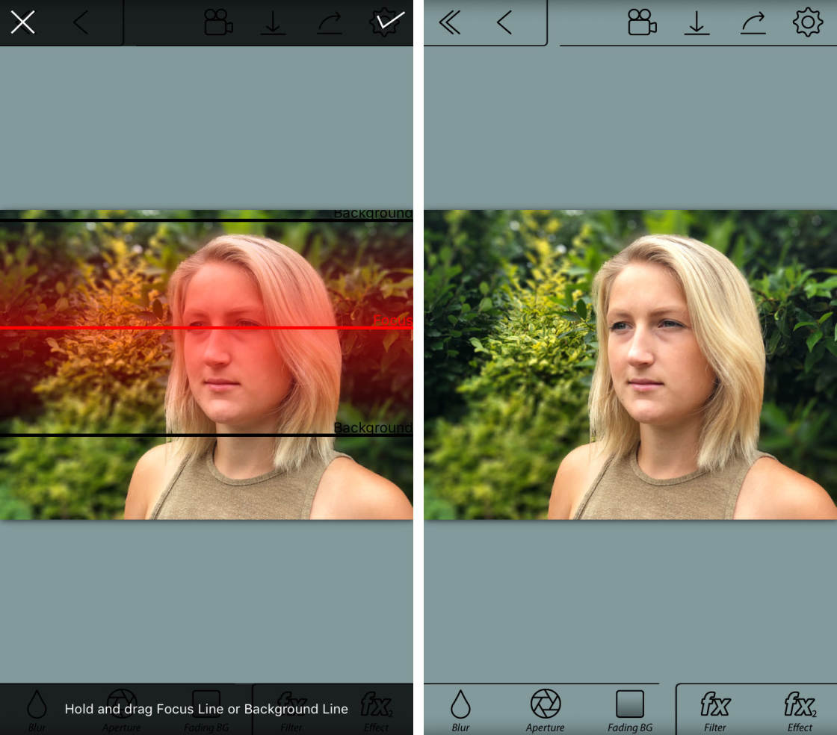Select the Fading BG tool in right screen
The height and width of the screenshot is (735, 837).
click(x=630, y=710)
